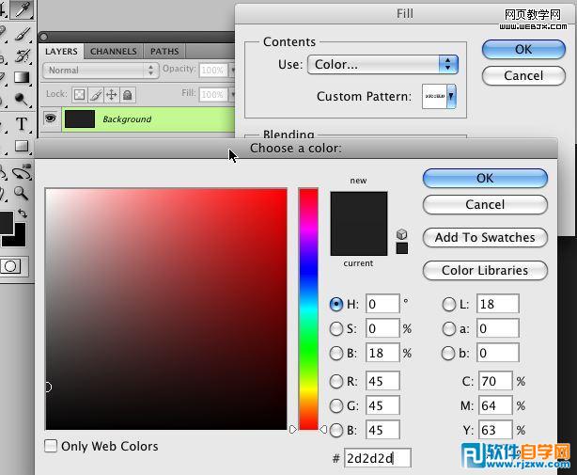Click the M magenta percent field
577x475 pixels.
pyautogui.click(x=495, y=405)
